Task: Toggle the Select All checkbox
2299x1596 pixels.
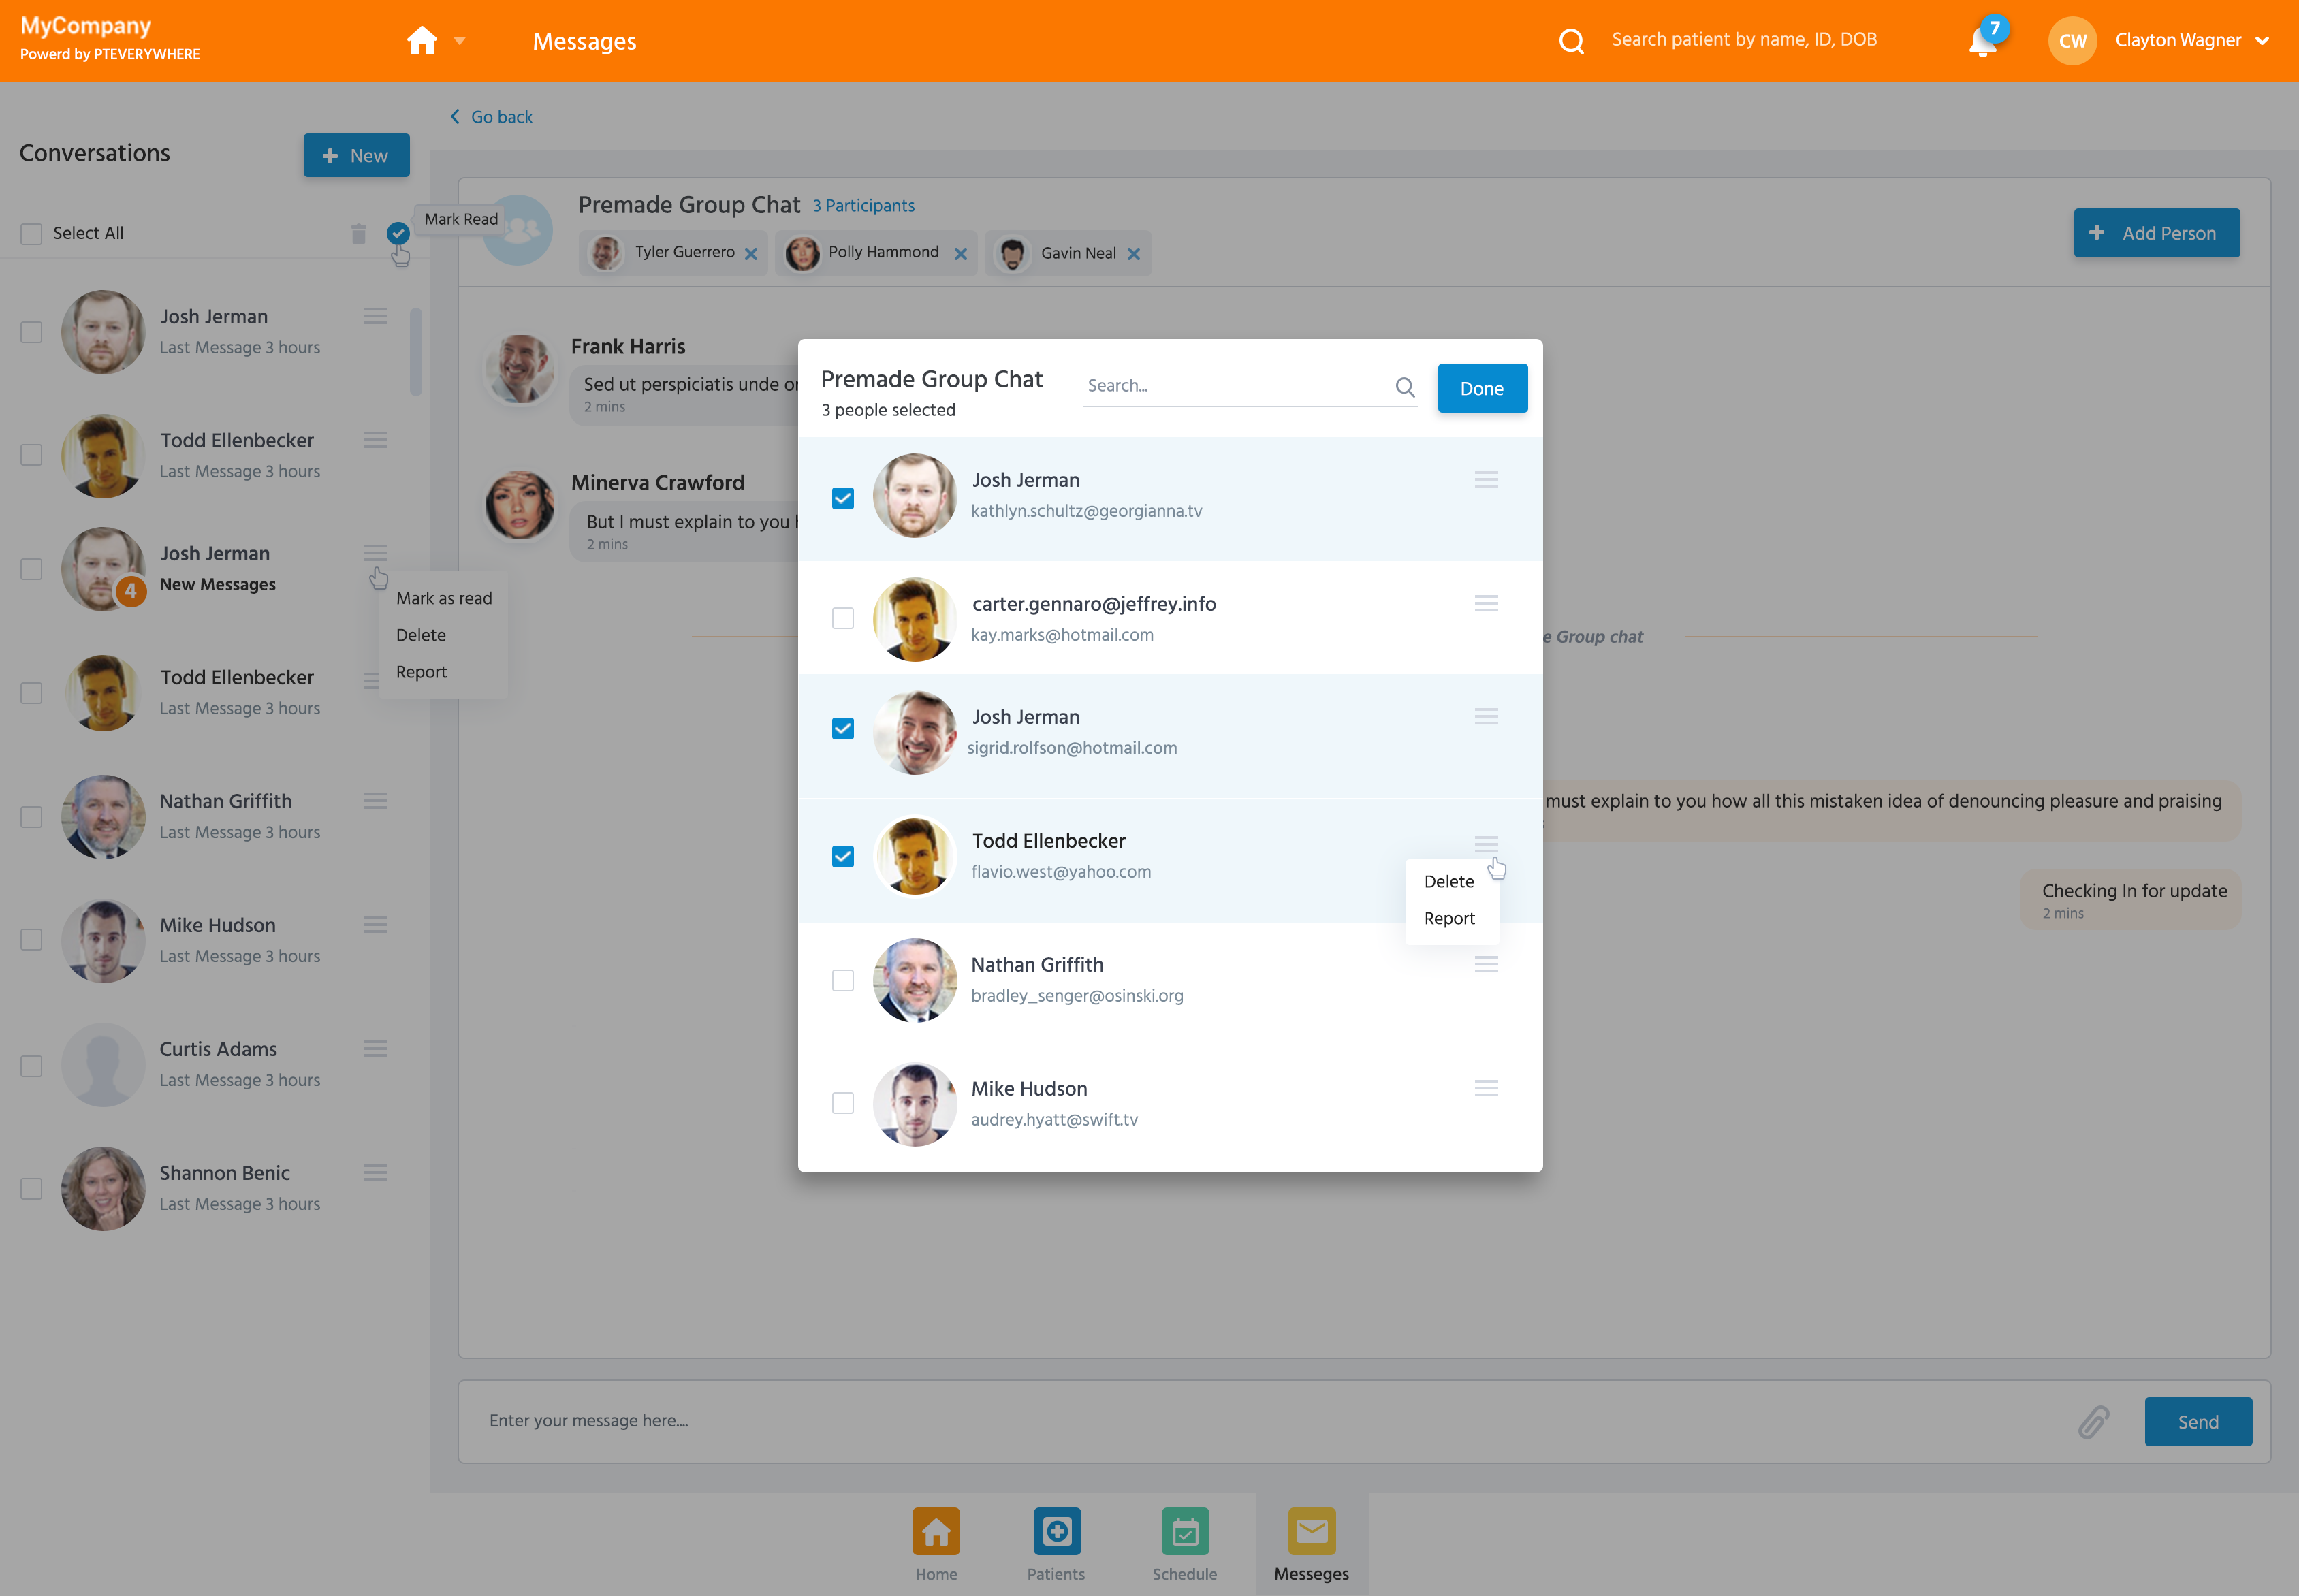Action: 32,234
